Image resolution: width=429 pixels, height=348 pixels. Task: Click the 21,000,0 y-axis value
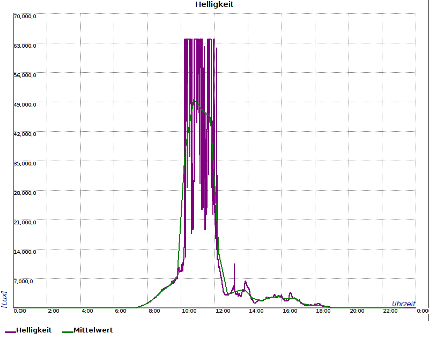tap(25, 223)
